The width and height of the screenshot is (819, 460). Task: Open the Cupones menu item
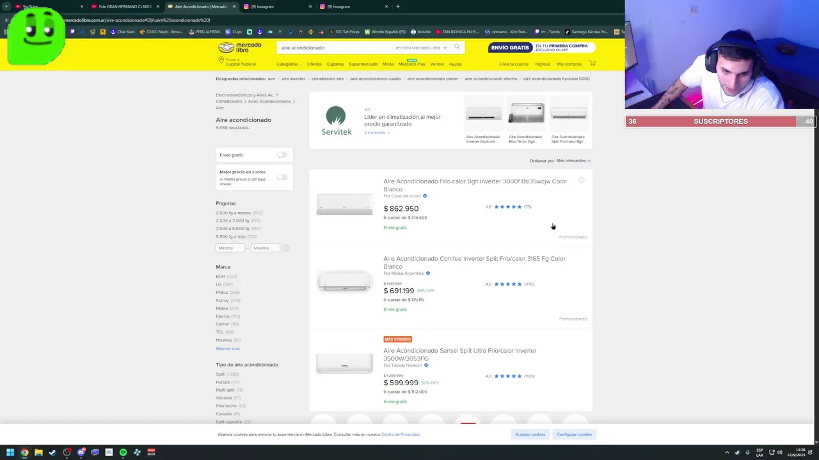[335, 64]
